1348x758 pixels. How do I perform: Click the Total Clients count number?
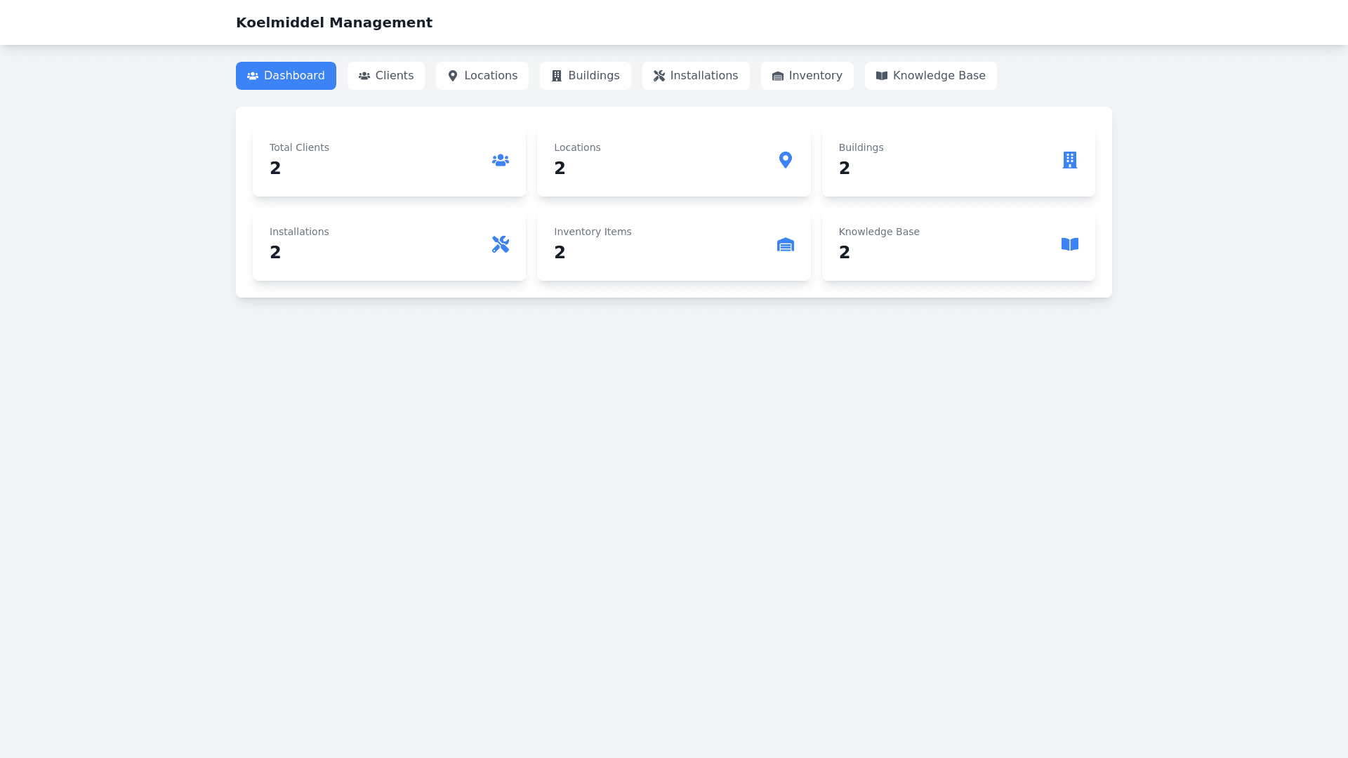tap(275, 168)
